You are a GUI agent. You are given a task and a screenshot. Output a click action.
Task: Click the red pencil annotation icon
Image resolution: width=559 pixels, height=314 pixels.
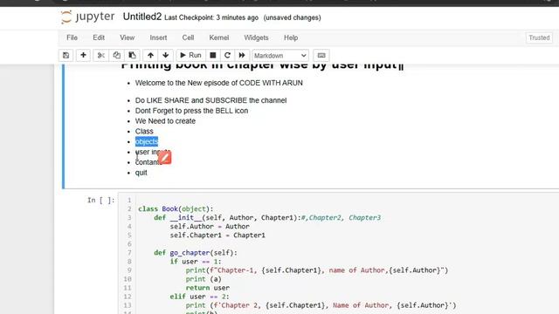(x=165, y=157)
